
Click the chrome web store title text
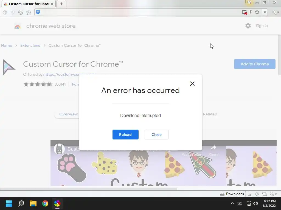51,26
